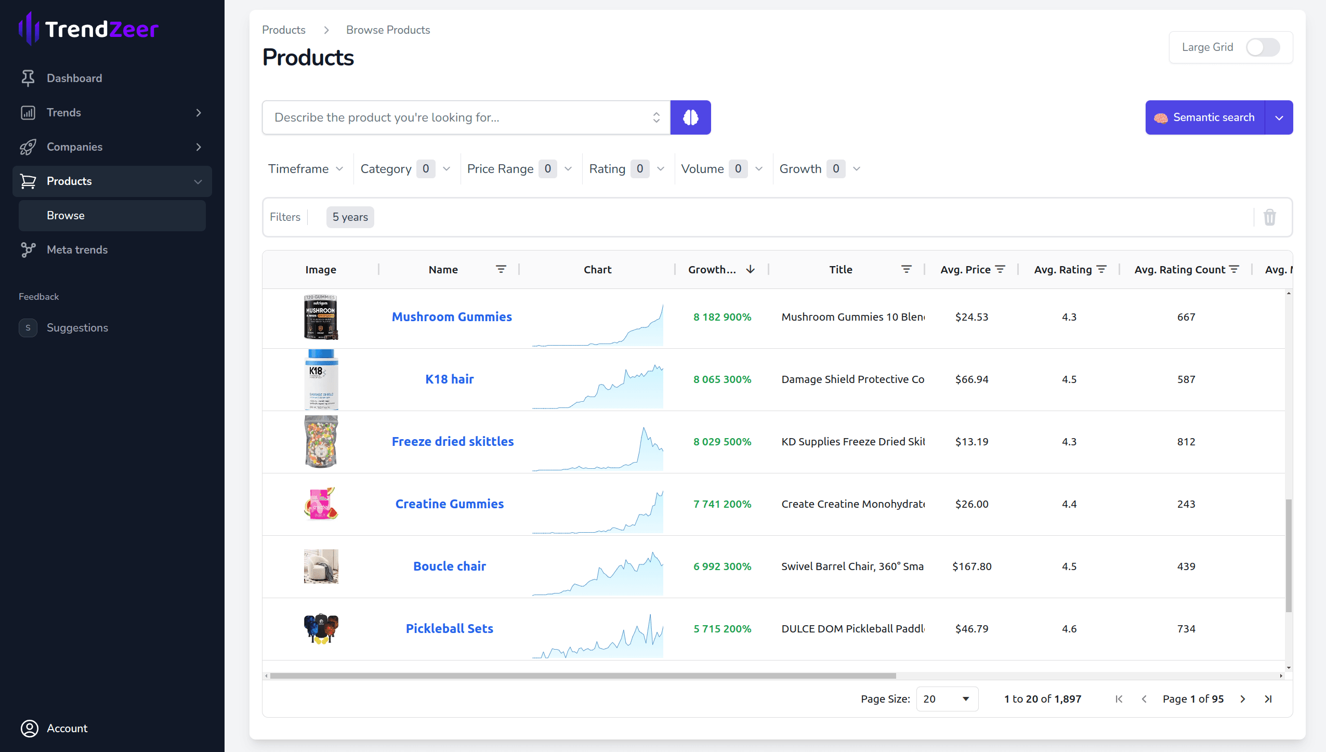Open the Name column filter icon
Screen dimensions: 1326x752
click(x=501, y=269)
